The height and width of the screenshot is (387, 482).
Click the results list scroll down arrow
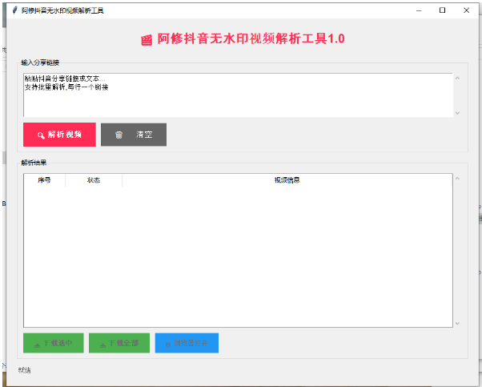[457, 324]
